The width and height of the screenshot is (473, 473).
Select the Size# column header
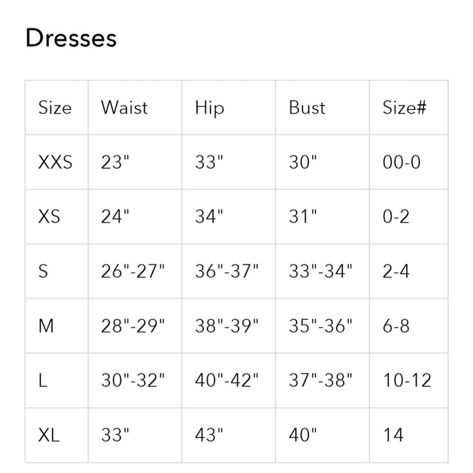(x=404, y=107)
